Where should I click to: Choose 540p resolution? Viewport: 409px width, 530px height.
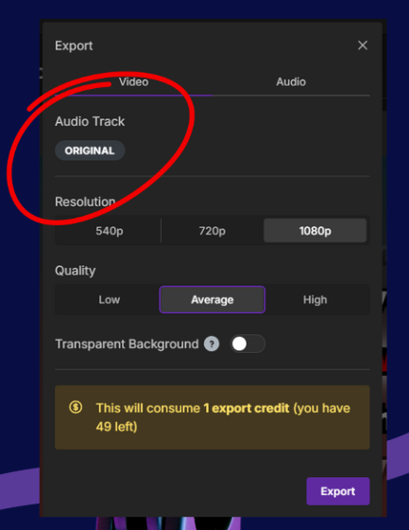(109, 231)
